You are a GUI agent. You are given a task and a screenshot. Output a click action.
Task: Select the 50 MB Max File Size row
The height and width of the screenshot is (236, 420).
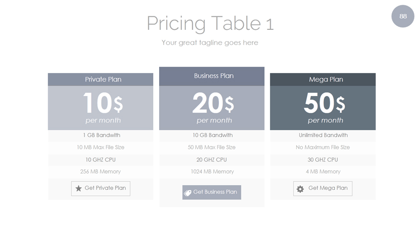pos(211,147)
